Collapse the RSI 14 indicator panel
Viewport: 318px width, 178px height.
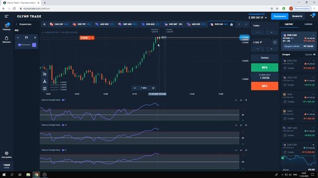236,125
